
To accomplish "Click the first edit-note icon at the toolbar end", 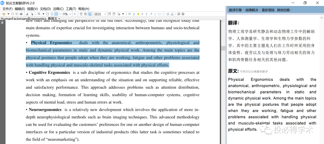I will point(179,14).
